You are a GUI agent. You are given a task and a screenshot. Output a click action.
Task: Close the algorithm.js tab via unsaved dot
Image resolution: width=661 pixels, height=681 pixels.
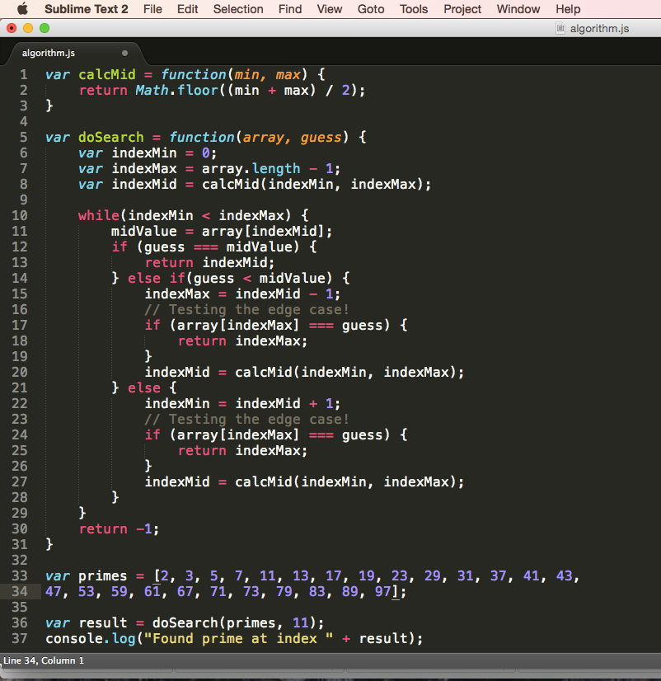(x=124, y=53)
